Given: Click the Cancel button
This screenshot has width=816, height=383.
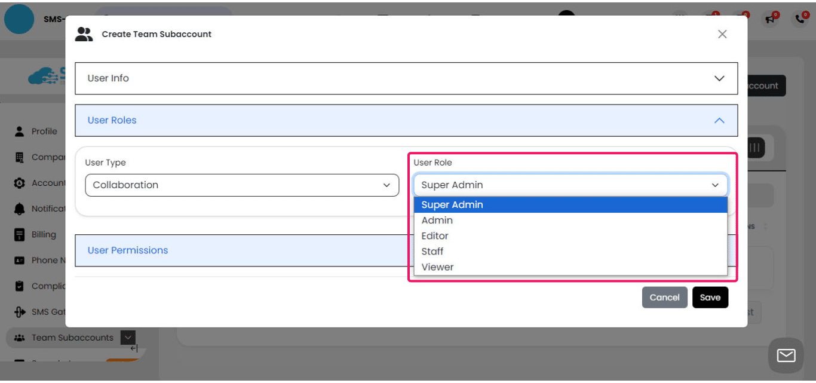Looking at the screenshot, I should [x=664, y=297].
